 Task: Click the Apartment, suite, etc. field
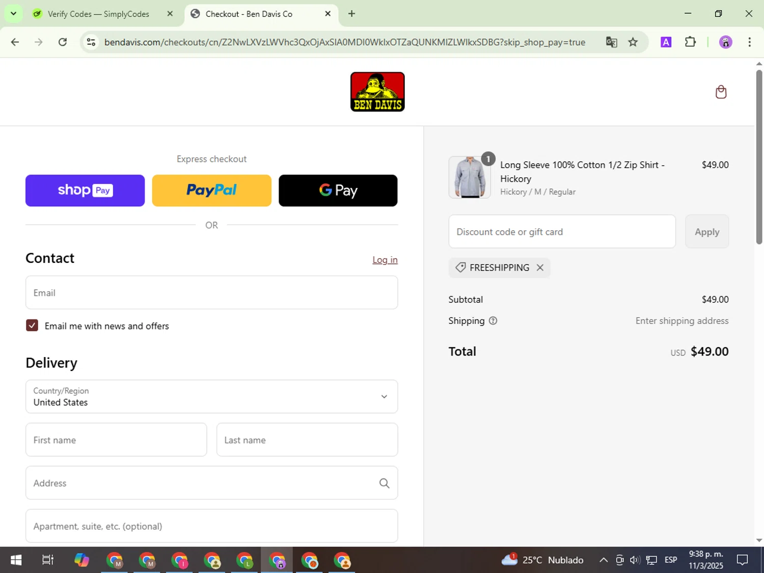[x=211, y=526]
